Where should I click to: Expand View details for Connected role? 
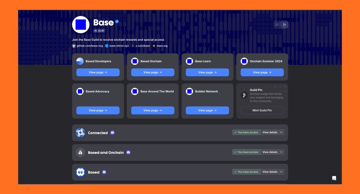272,132
